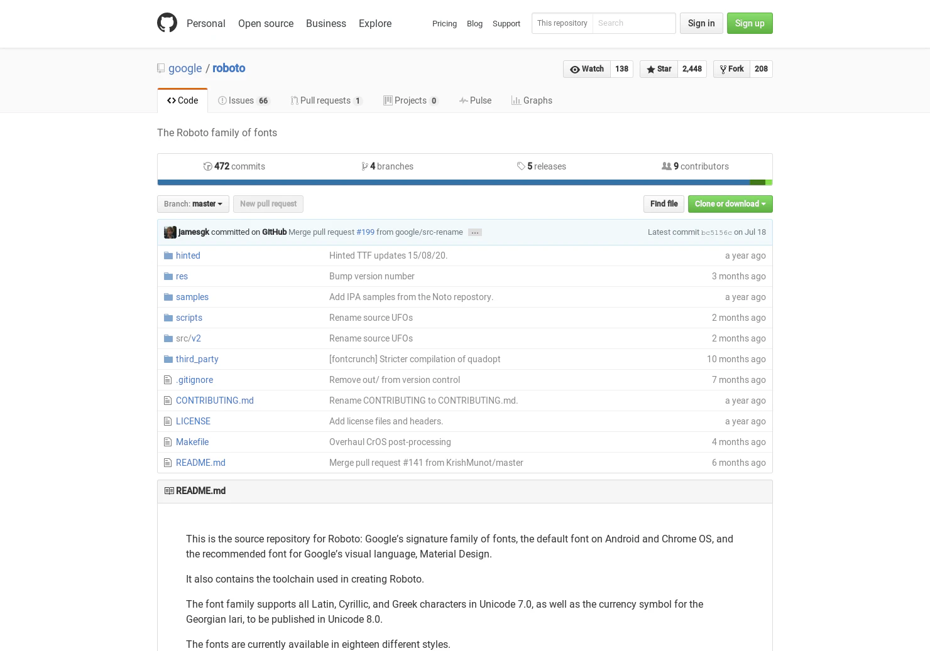Viewport: 930px width, 651px height.
Task: Open the Pull requests tab
Action: click(326, 100)
